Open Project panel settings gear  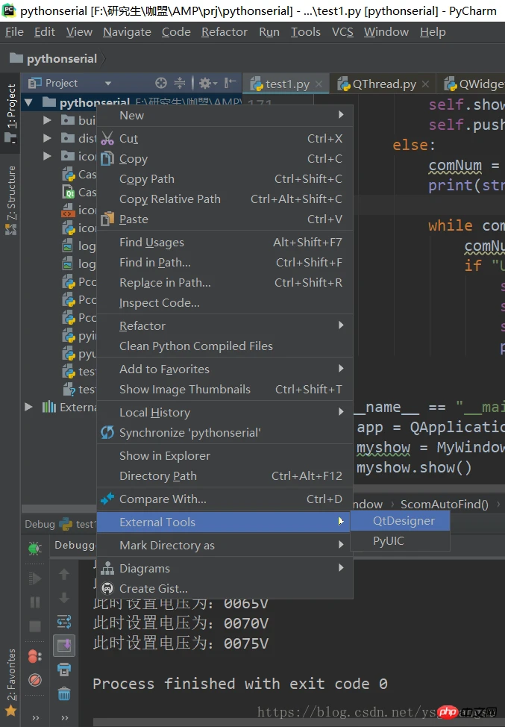(x=208, y=83)
